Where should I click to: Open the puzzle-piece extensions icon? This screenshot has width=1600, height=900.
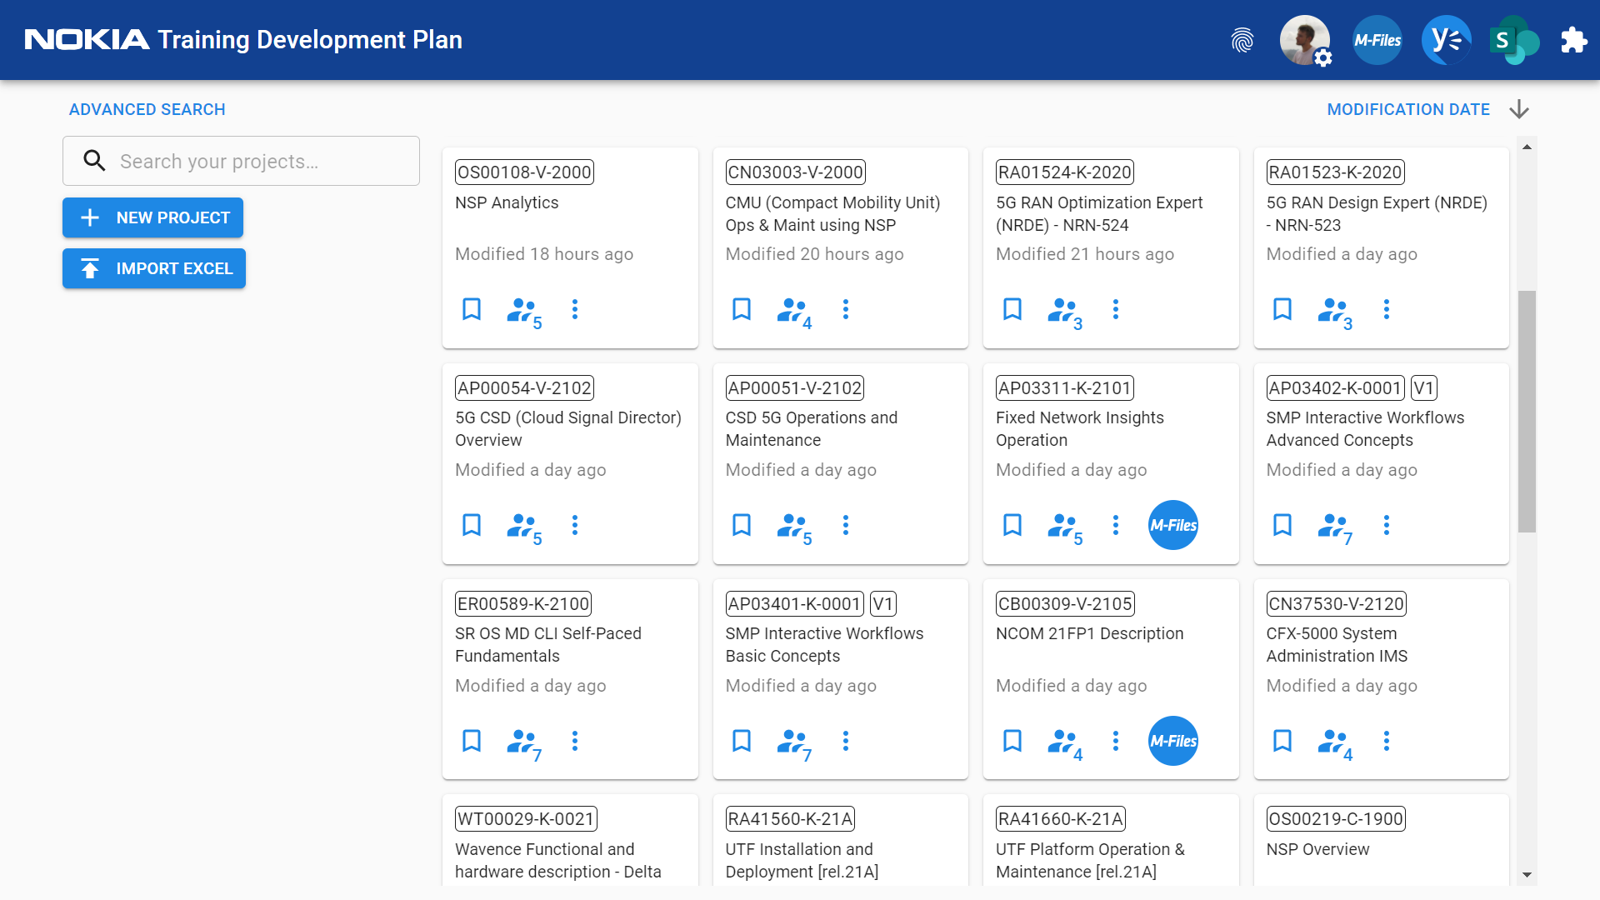click(x=1573, y=40)
